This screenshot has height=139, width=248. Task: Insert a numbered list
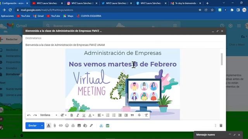pos(108,115)
